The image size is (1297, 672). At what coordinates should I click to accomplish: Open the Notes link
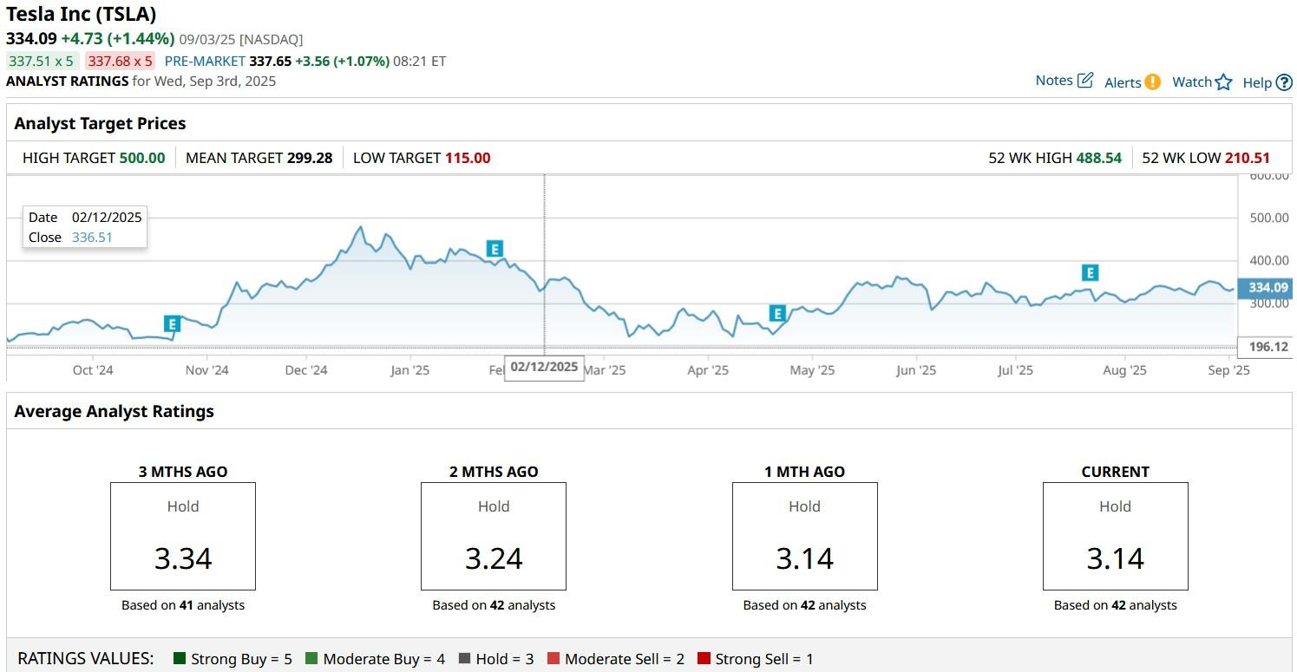(1054, 81)
